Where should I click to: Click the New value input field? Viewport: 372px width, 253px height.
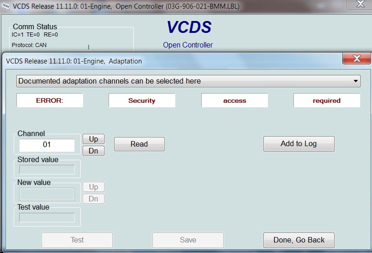pos(47,194)
